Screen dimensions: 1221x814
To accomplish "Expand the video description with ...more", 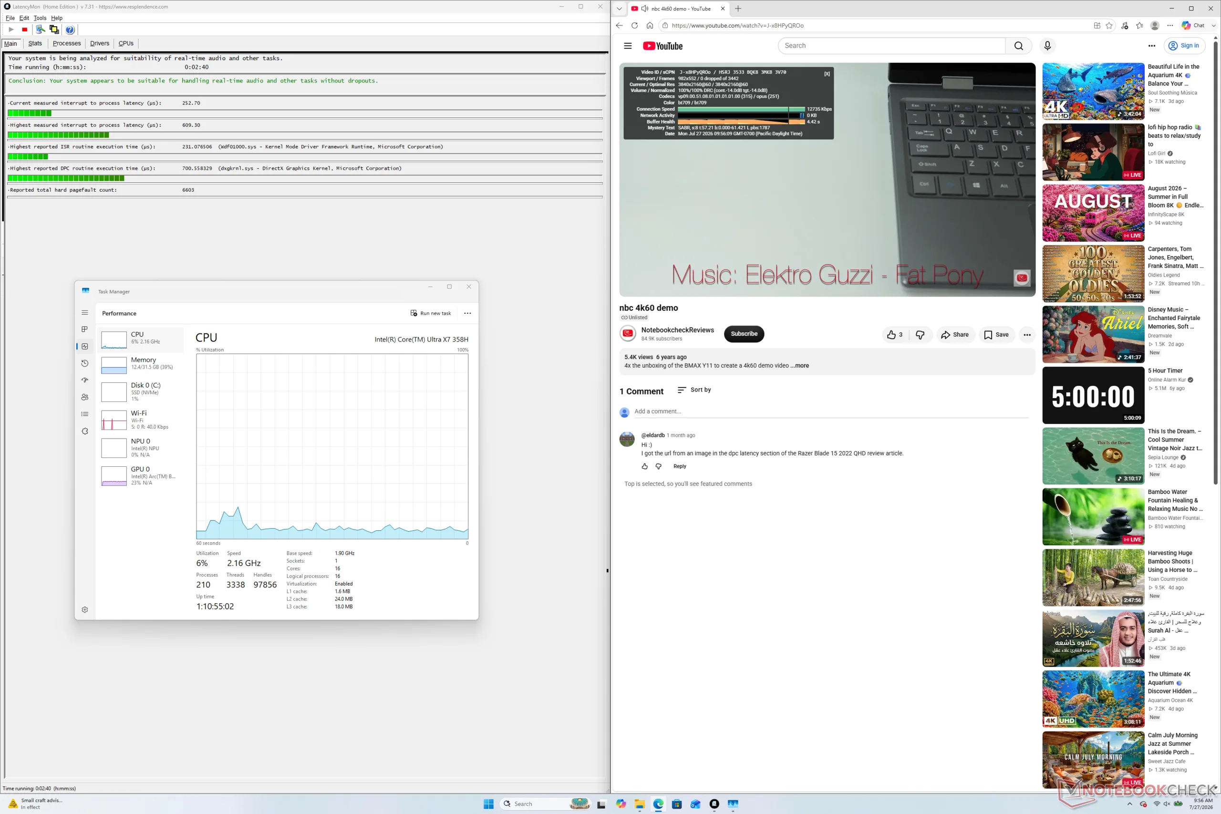I will 799,365.
